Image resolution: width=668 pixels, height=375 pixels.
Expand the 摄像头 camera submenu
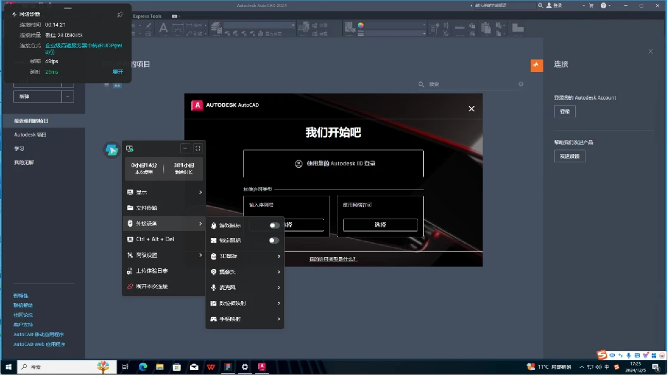coord(245,271)
